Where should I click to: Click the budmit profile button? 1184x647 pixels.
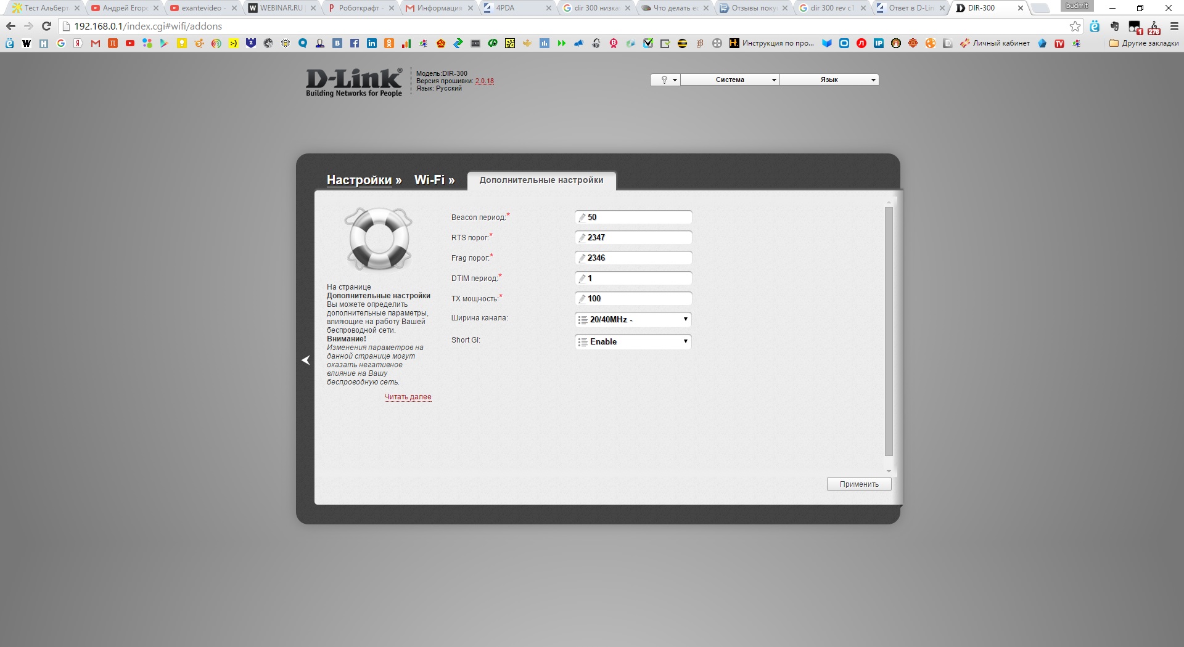1077,6
